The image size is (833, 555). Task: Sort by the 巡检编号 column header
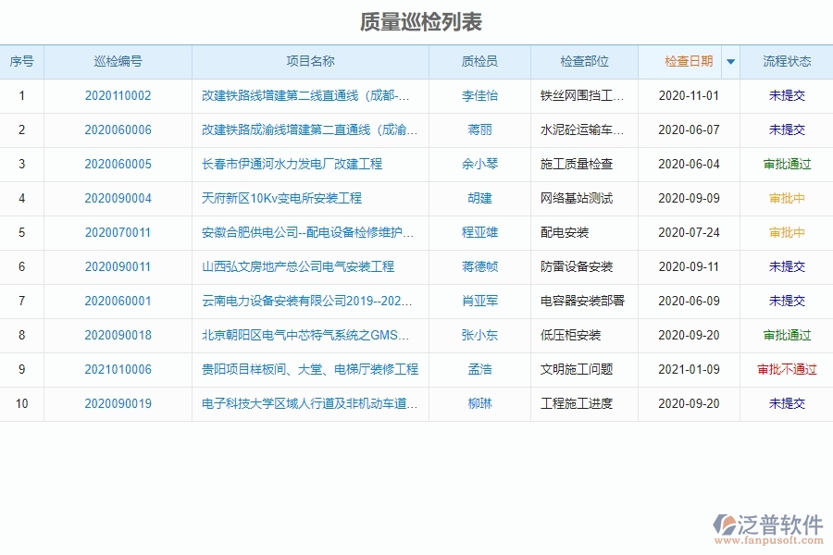click(119, 61)
